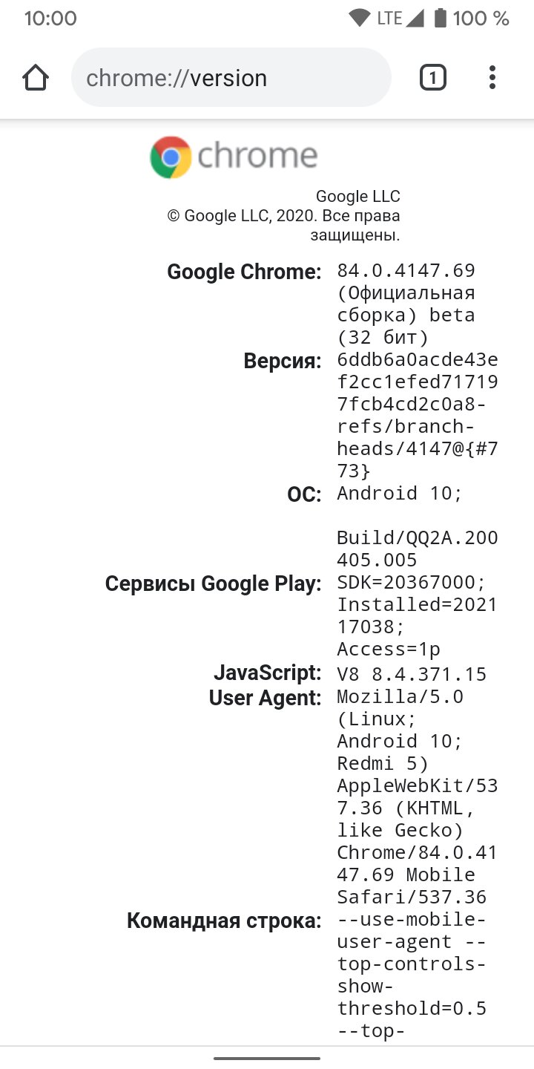534x1069 pixels.
Task: Tap the Mozilla/5.0 User Agent string
Action: pyautogui.click(x=418, y=797)
